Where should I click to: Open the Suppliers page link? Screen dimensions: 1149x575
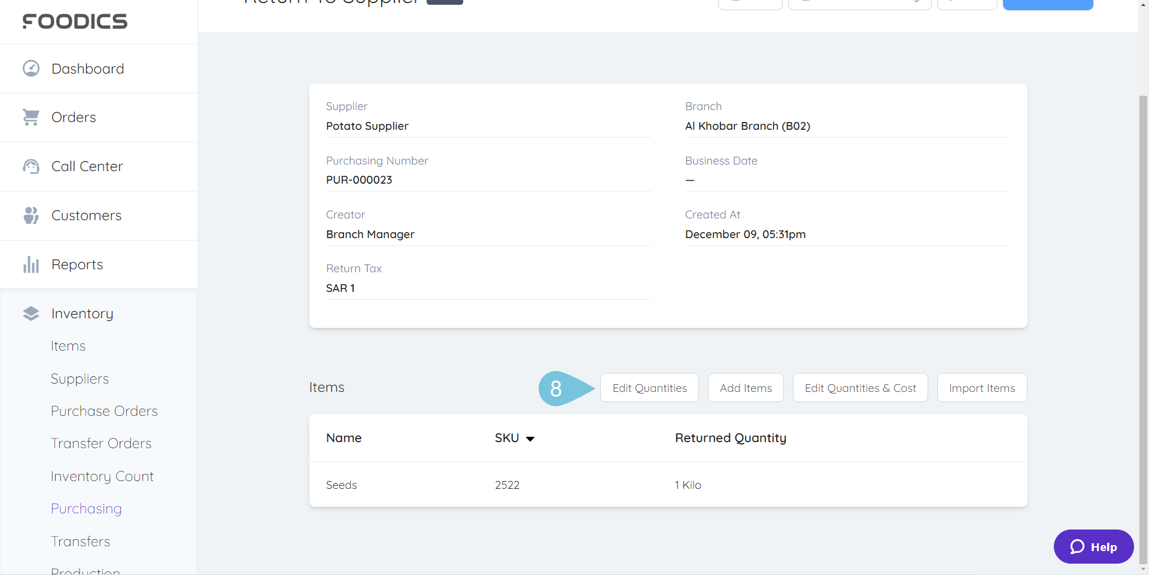80,378
